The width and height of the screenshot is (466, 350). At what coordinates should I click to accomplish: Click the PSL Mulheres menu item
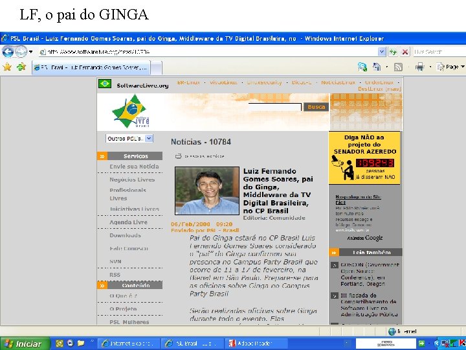coord(129,322)
